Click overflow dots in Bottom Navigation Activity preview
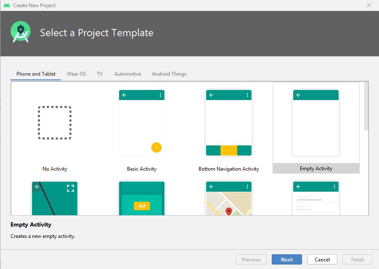This screenshot has height=269, width=379. click(x=247, y=95)
